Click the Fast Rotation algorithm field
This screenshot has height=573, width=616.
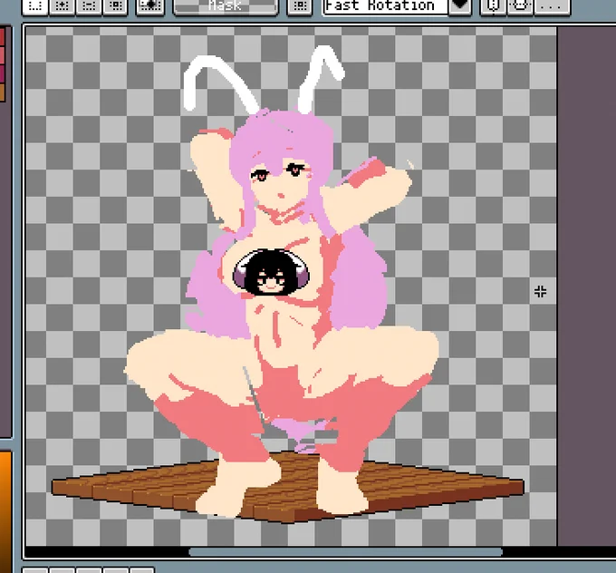click(x=385, y=6)
